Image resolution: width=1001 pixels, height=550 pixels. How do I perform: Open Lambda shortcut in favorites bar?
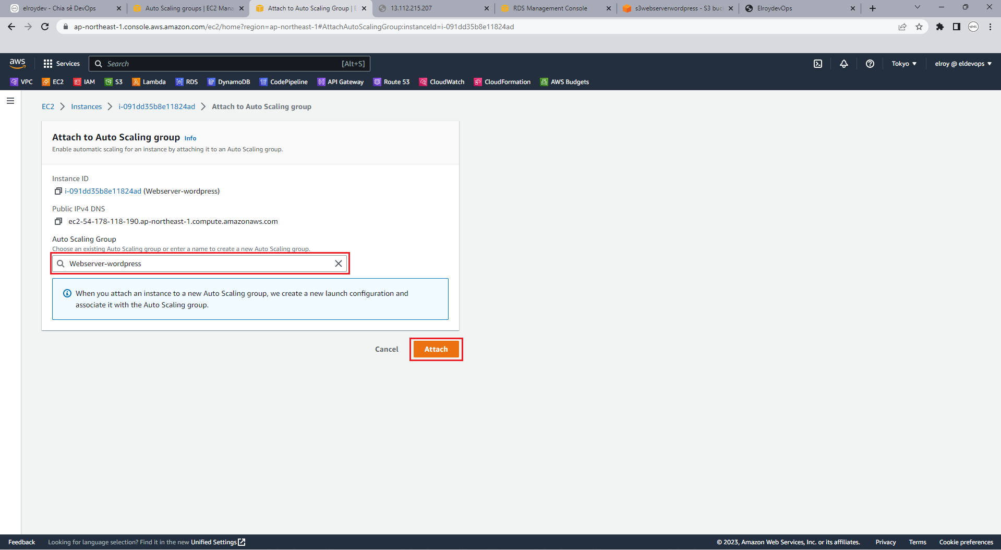click(x=149, y=82)
